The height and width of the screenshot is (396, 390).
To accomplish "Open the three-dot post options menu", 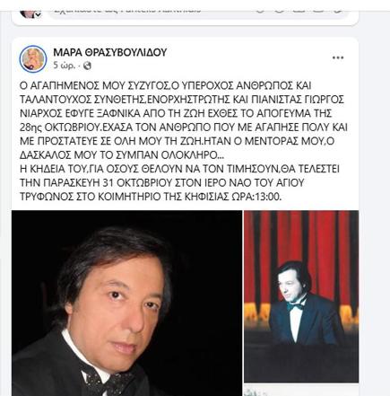I will click(338, 57).
